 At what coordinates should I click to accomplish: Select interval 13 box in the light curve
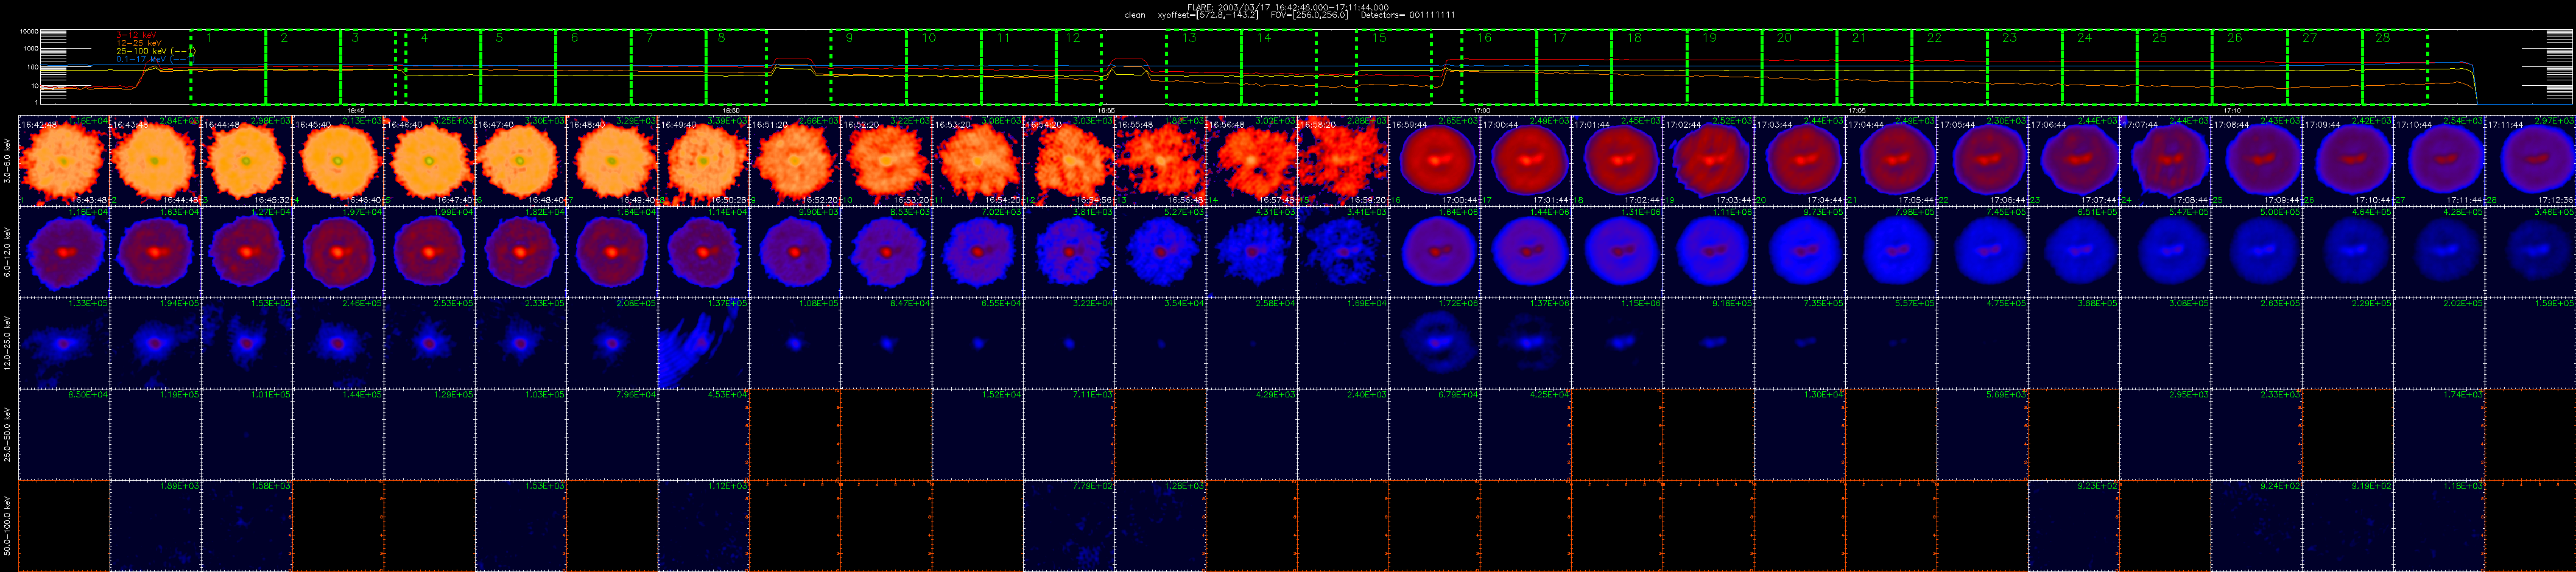(1203, 67)
